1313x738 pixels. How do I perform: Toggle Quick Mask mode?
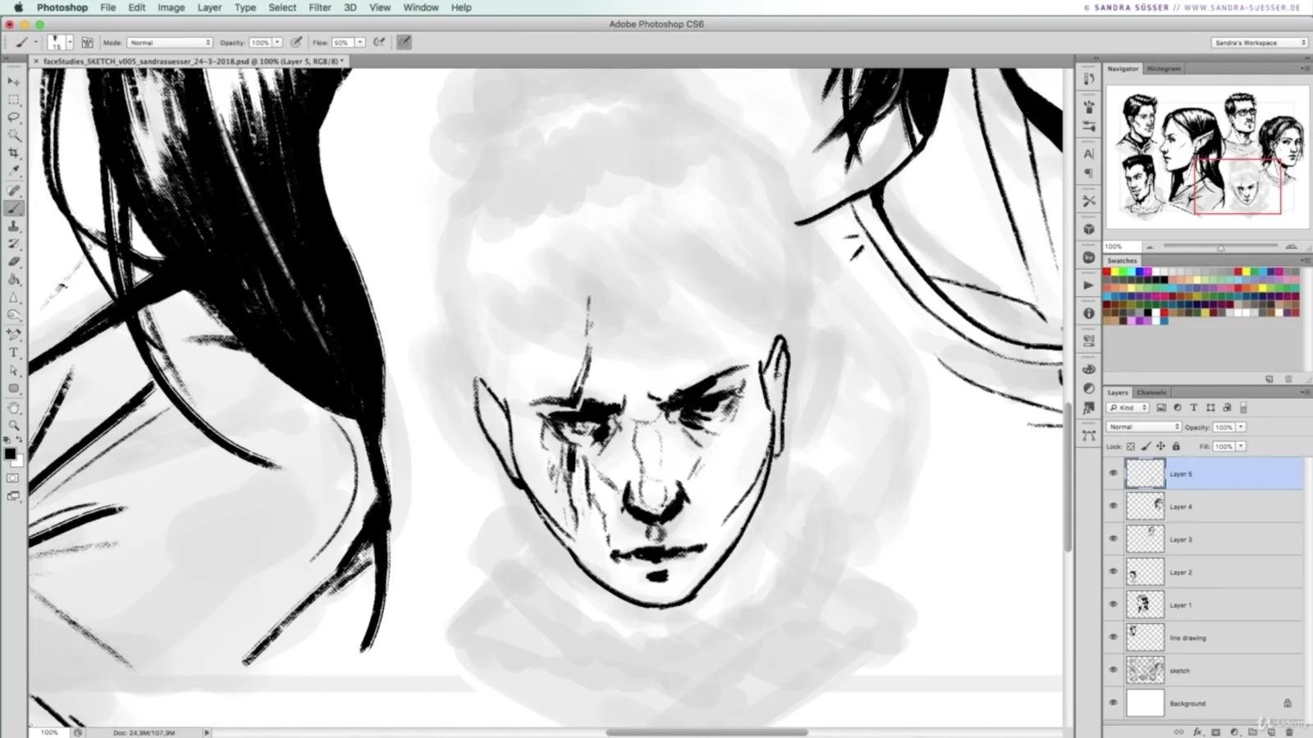coord(13,478)
